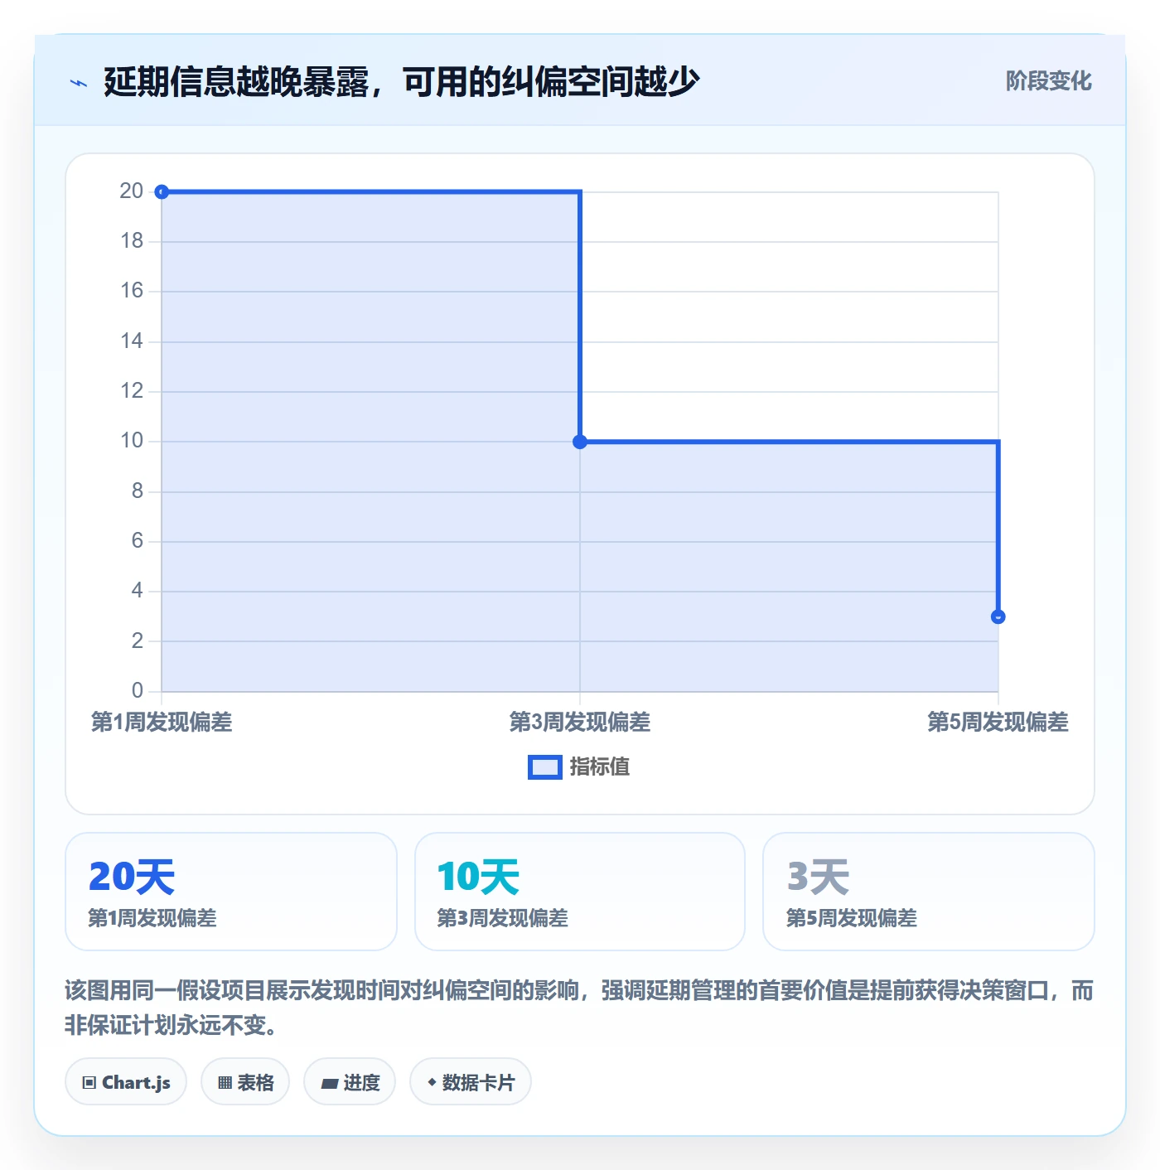
Task: Click the y-axis value 20
Action: tap(132, 191)
